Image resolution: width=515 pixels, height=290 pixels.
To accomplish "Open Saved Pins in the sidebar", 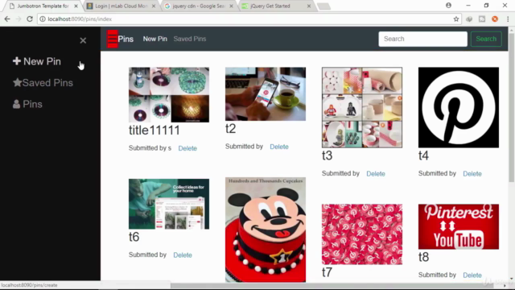I will click(x=43, y=83).
